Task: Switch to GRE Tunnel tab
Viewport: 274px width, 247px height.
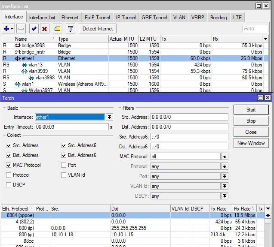Action: click(154, 18)
